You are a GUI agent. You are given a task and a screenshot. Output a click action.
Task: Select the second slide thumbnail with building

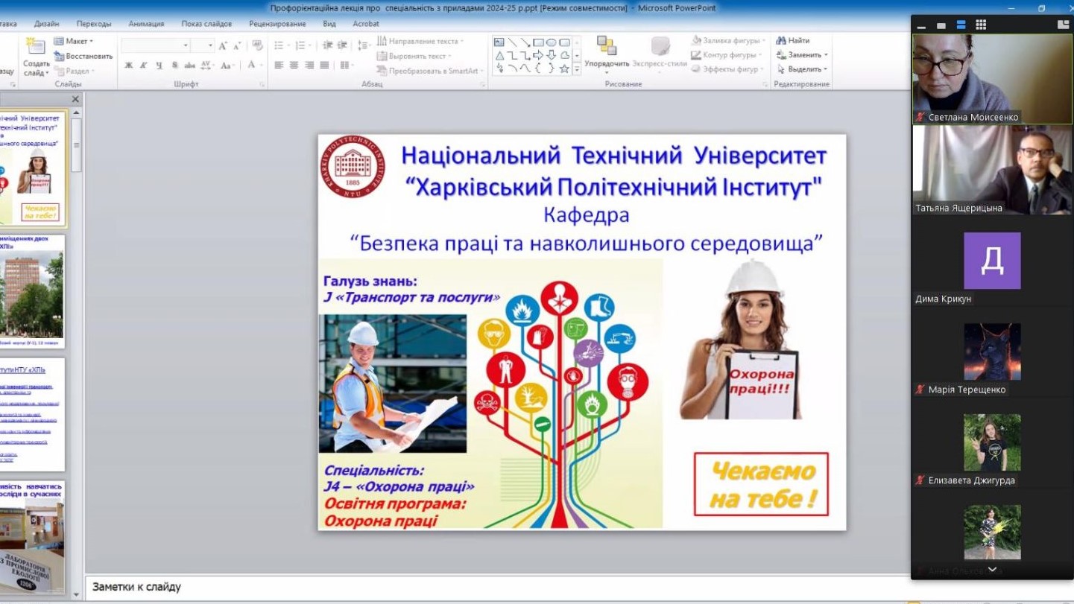click(x=32, y=292)
